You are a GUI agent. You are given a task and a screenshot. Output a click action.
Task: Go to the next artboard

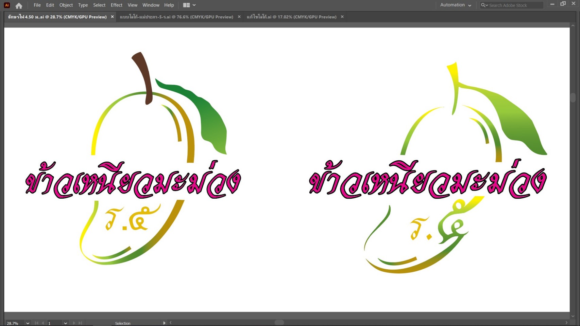(74, 323)
